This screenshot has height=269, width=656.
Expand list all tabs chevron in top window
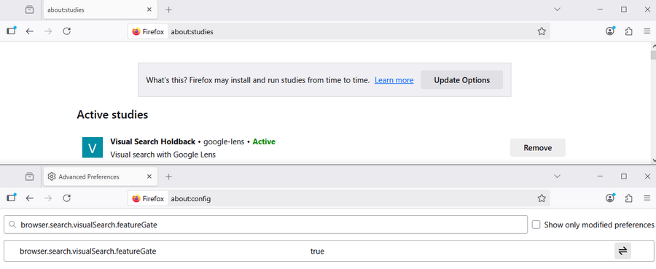tap(557, 9)
